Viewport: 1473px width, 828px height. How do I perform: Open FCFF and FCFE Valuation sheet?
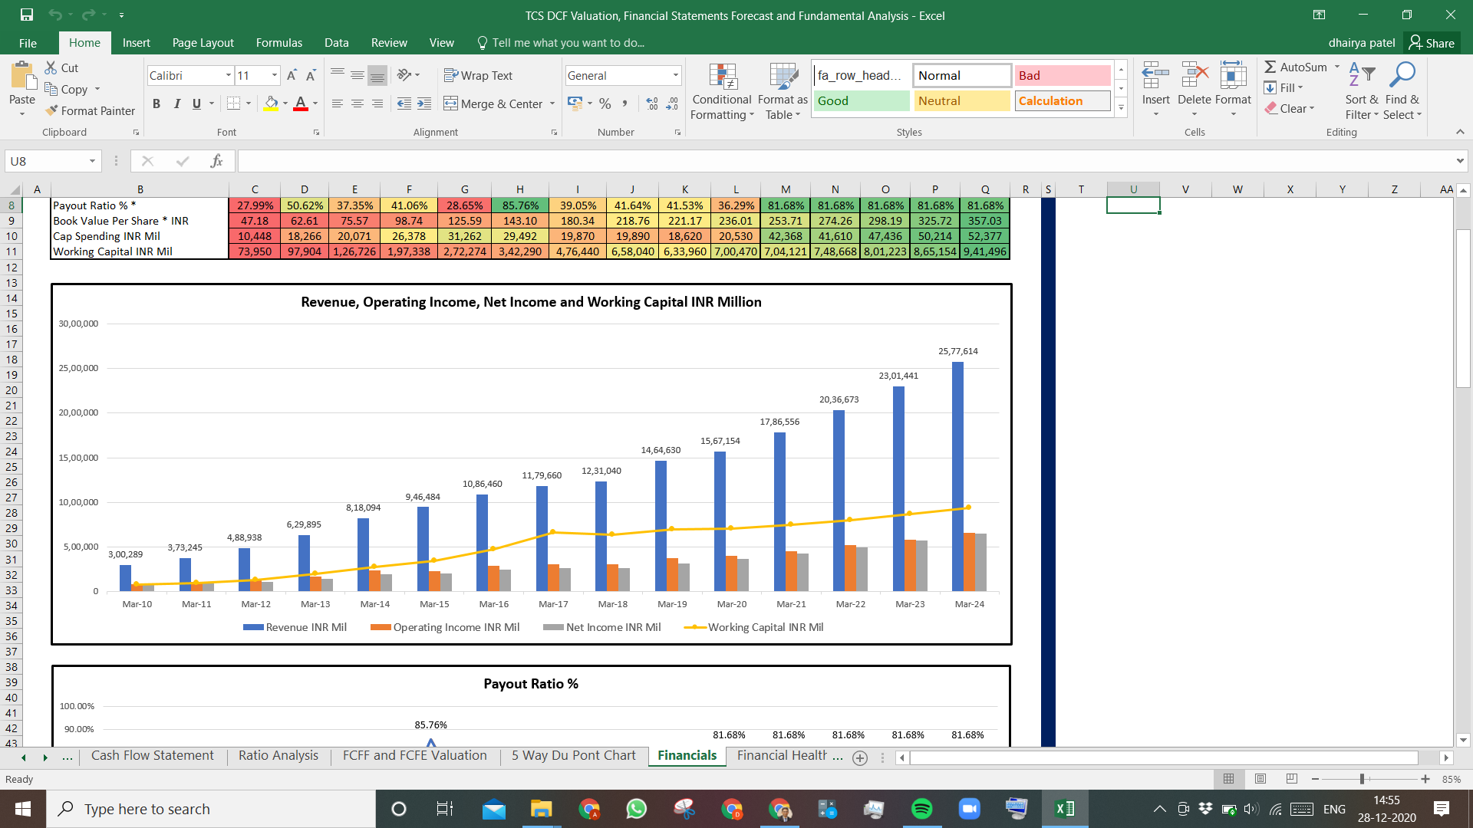(x=414, y=756)
